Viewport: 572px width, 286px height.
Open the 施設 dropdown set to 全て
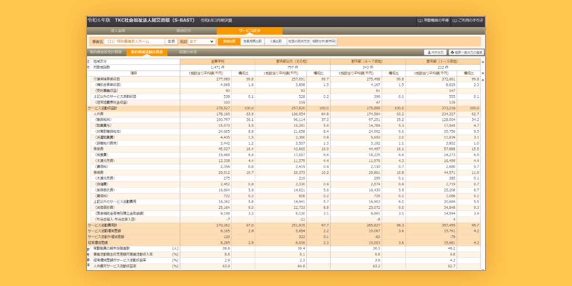click(x=202, y=41)
